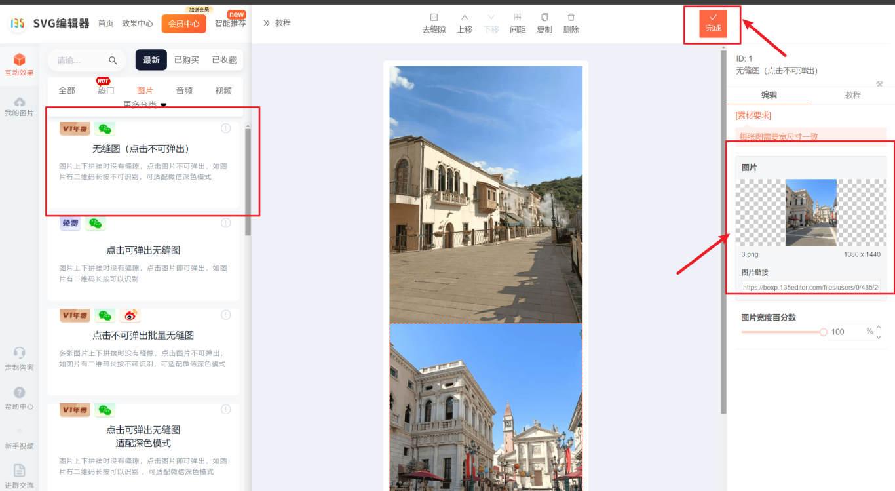
Task: Open info icon on 点击不可弹出批量无缝图 card
Action: [226, 315]
